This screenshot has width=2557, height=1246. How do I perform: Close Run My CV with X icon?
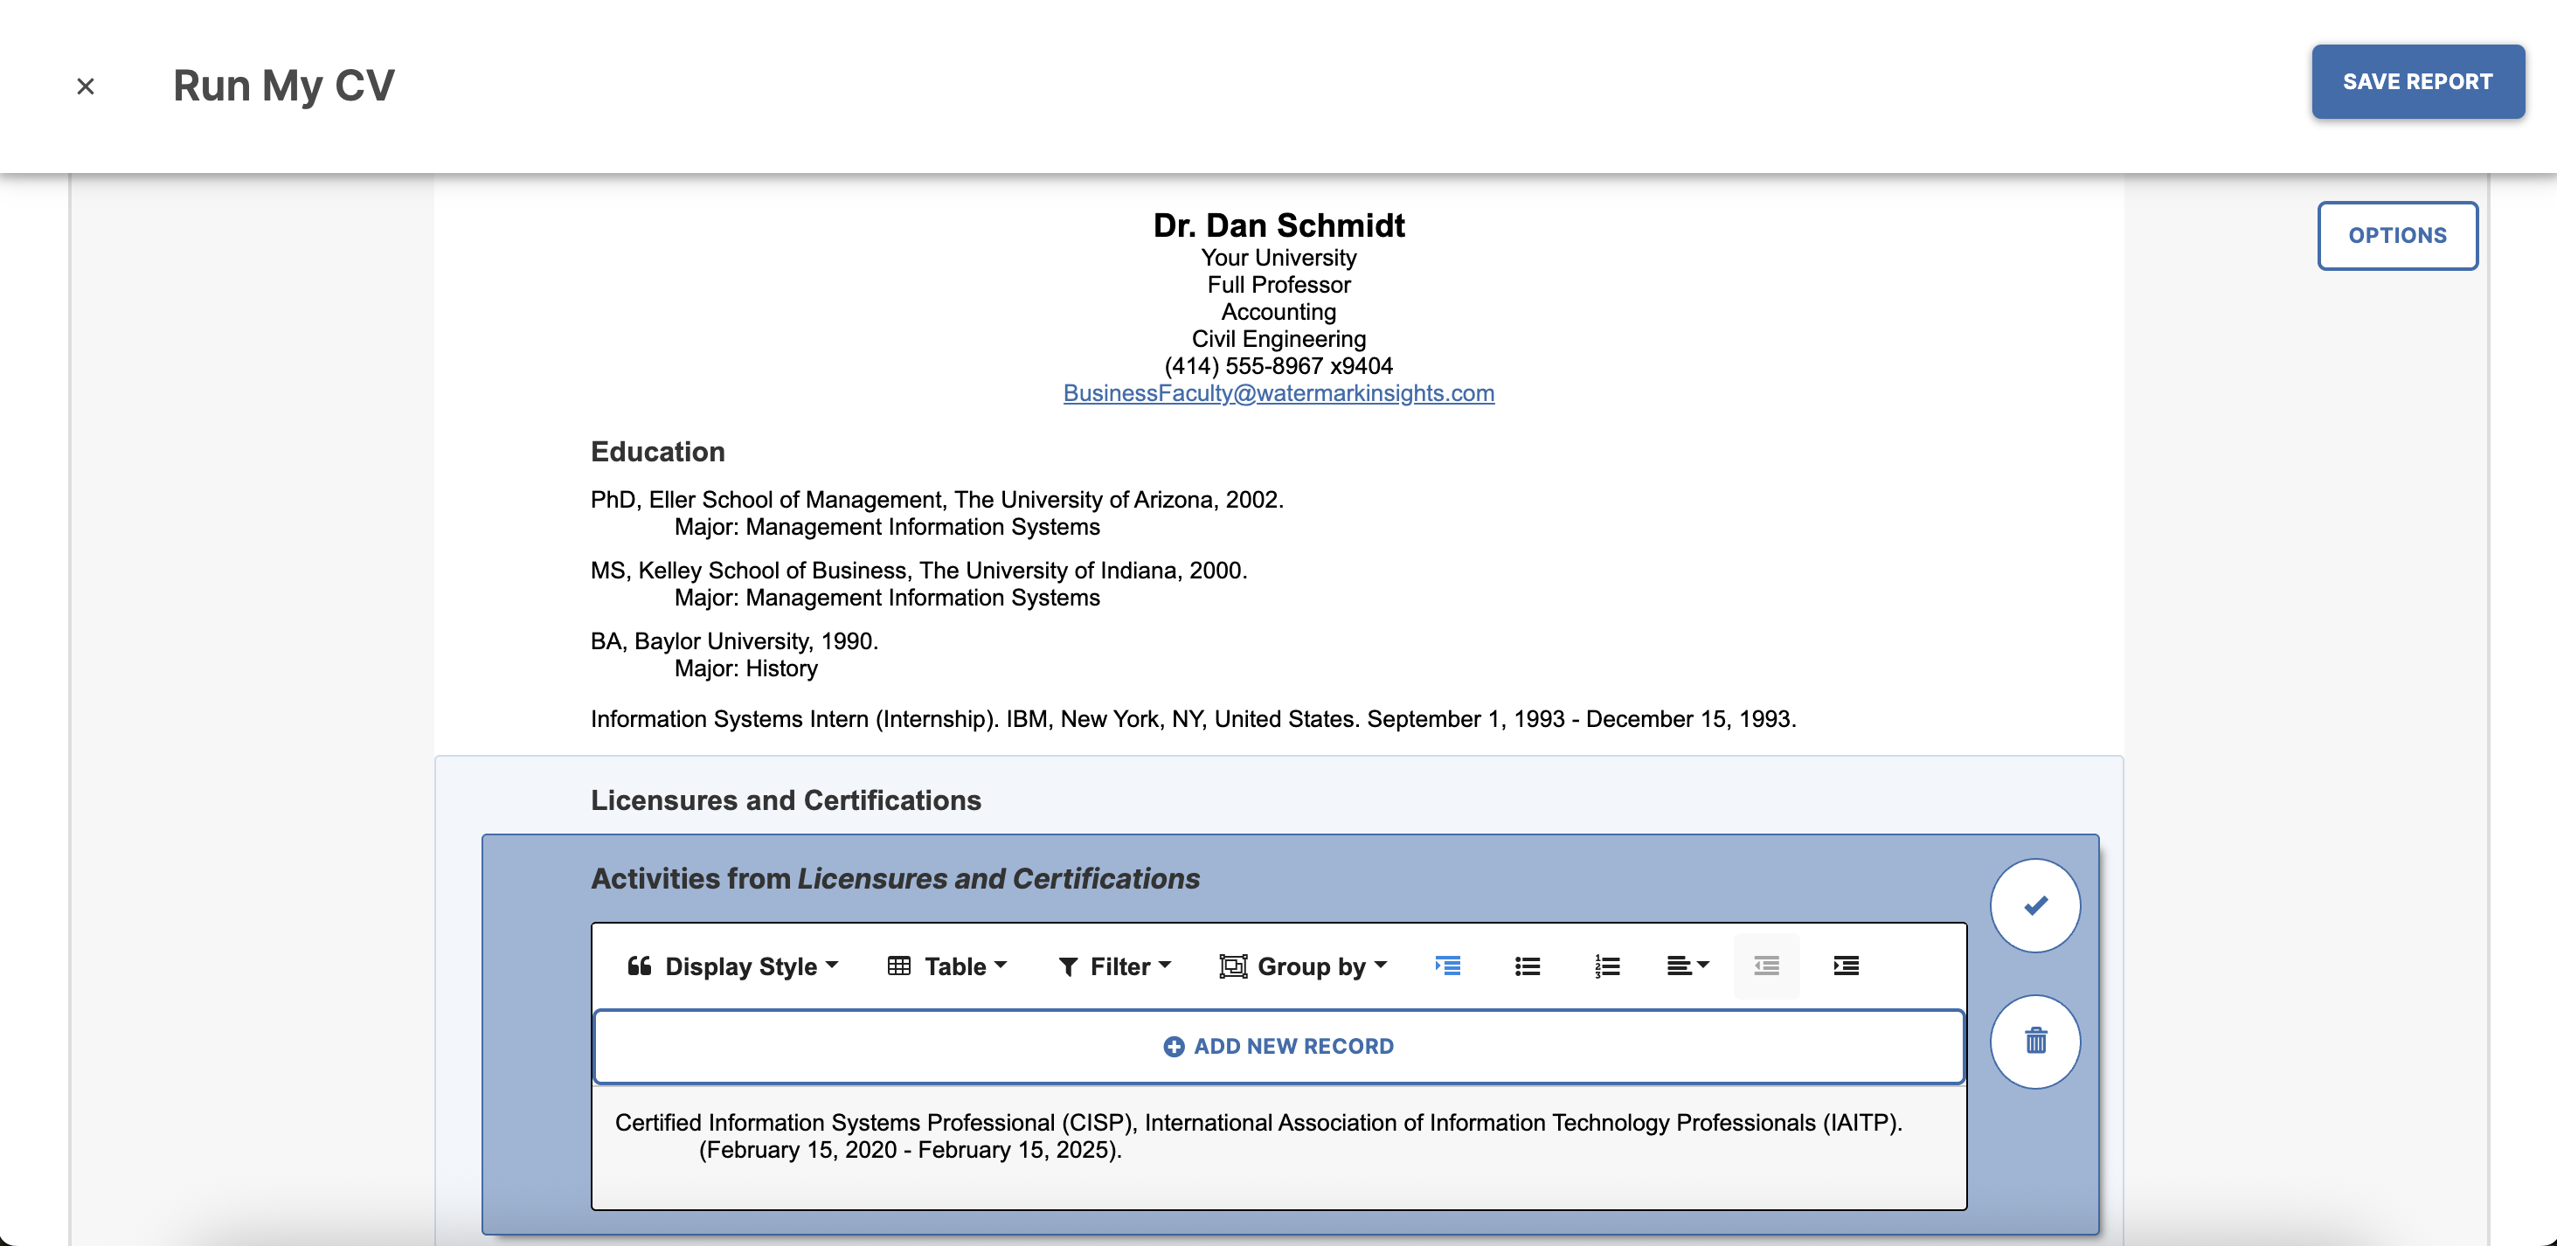point(86,87)
